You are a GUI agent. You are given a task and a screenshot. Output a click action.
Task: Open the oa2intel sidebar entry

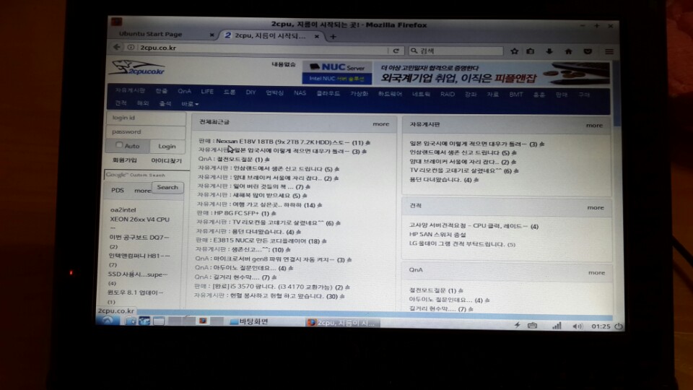click(123, 210)
